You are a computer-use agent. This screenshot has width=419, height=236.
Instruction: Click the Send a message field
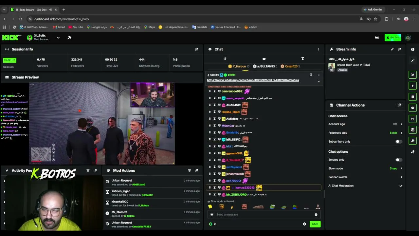pyautogui.click(x=264, y=215)
